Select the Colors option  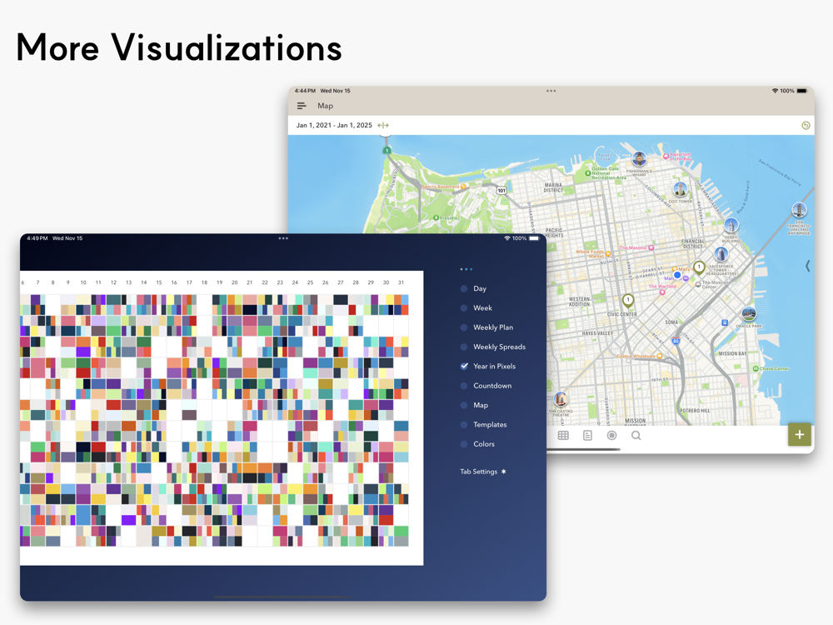point(477,444)
